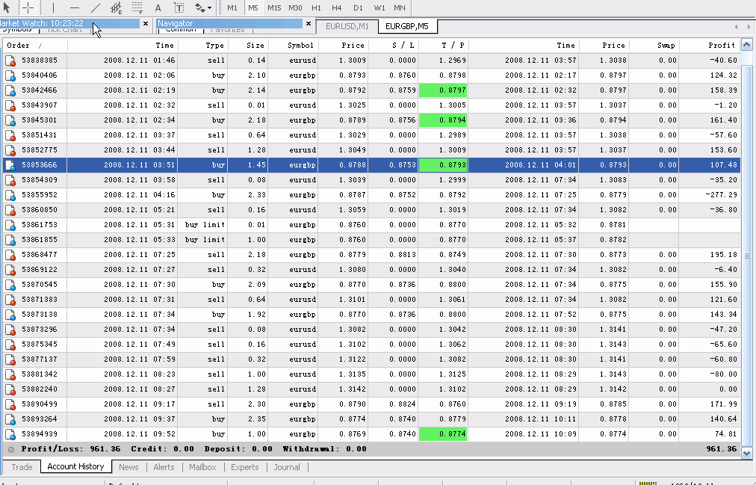Click the order icon for 53853666
The image size is (756, 485).
coord(10,165)
